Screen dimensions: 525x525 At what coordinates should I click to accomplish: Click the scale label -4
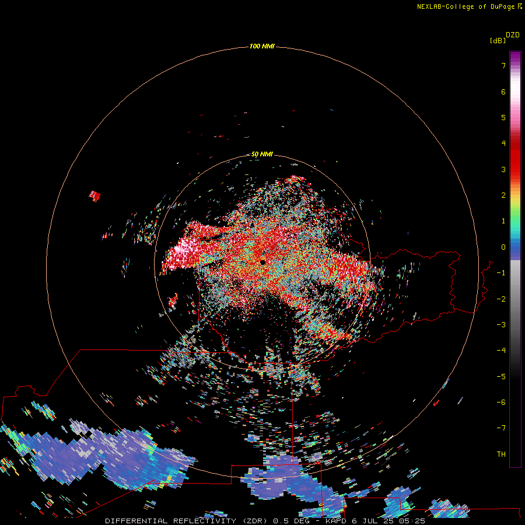(x=501, y=351)
